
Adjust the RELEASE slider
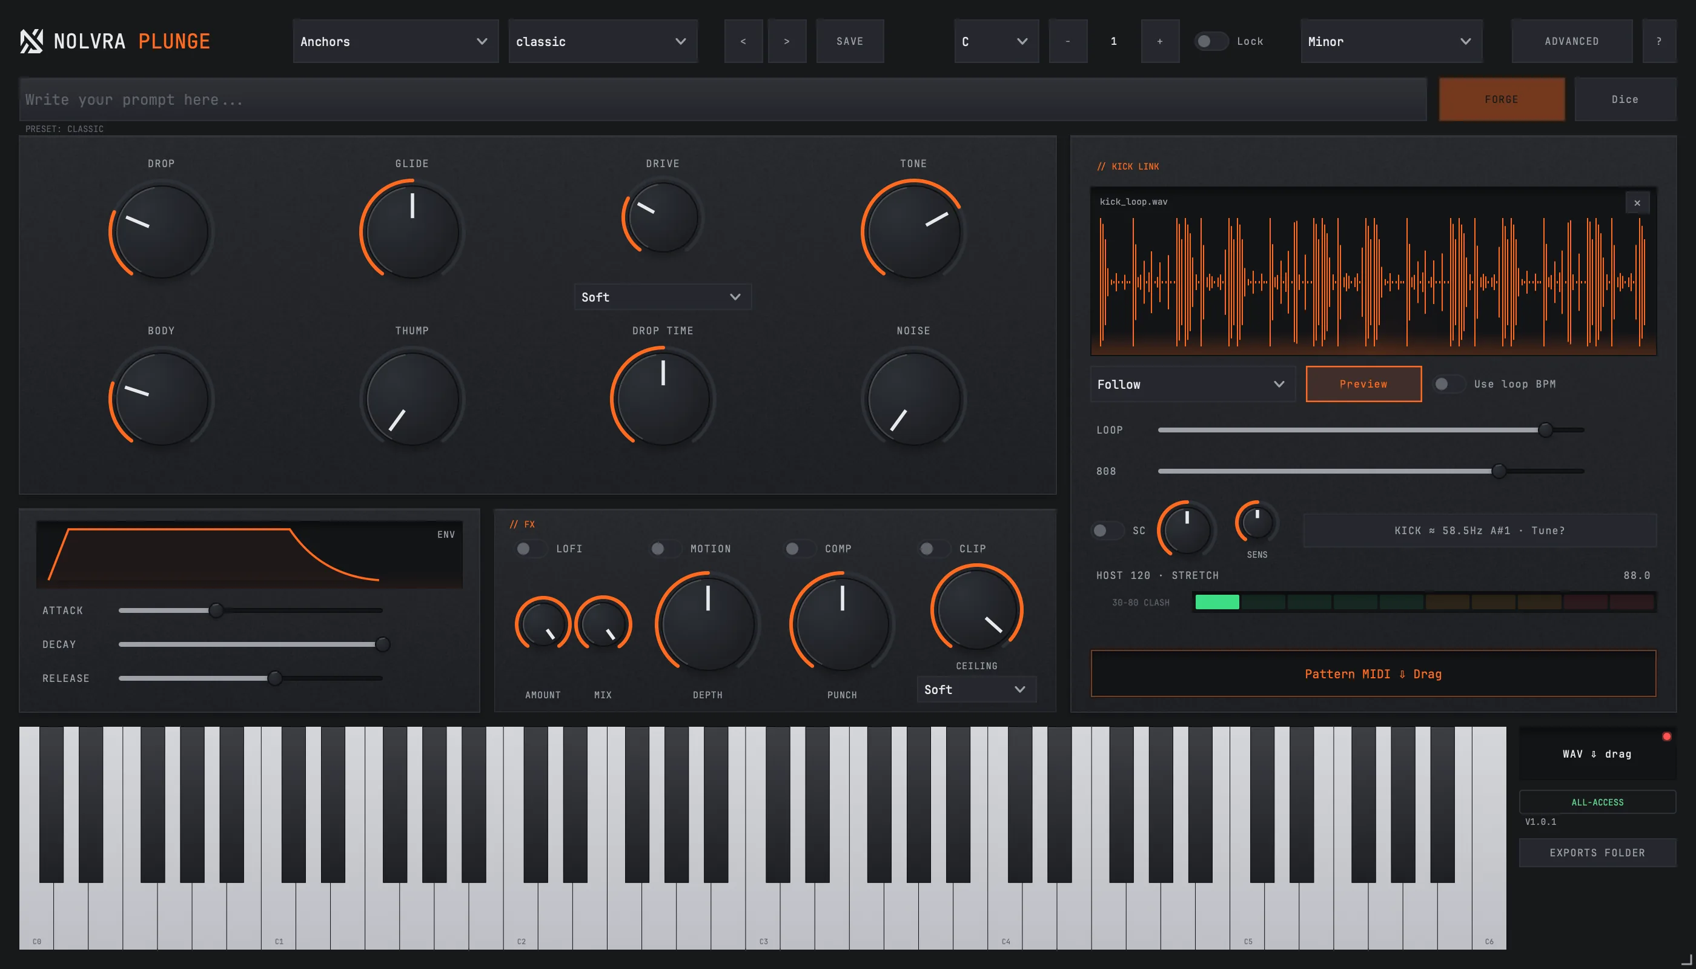point(250,678)
